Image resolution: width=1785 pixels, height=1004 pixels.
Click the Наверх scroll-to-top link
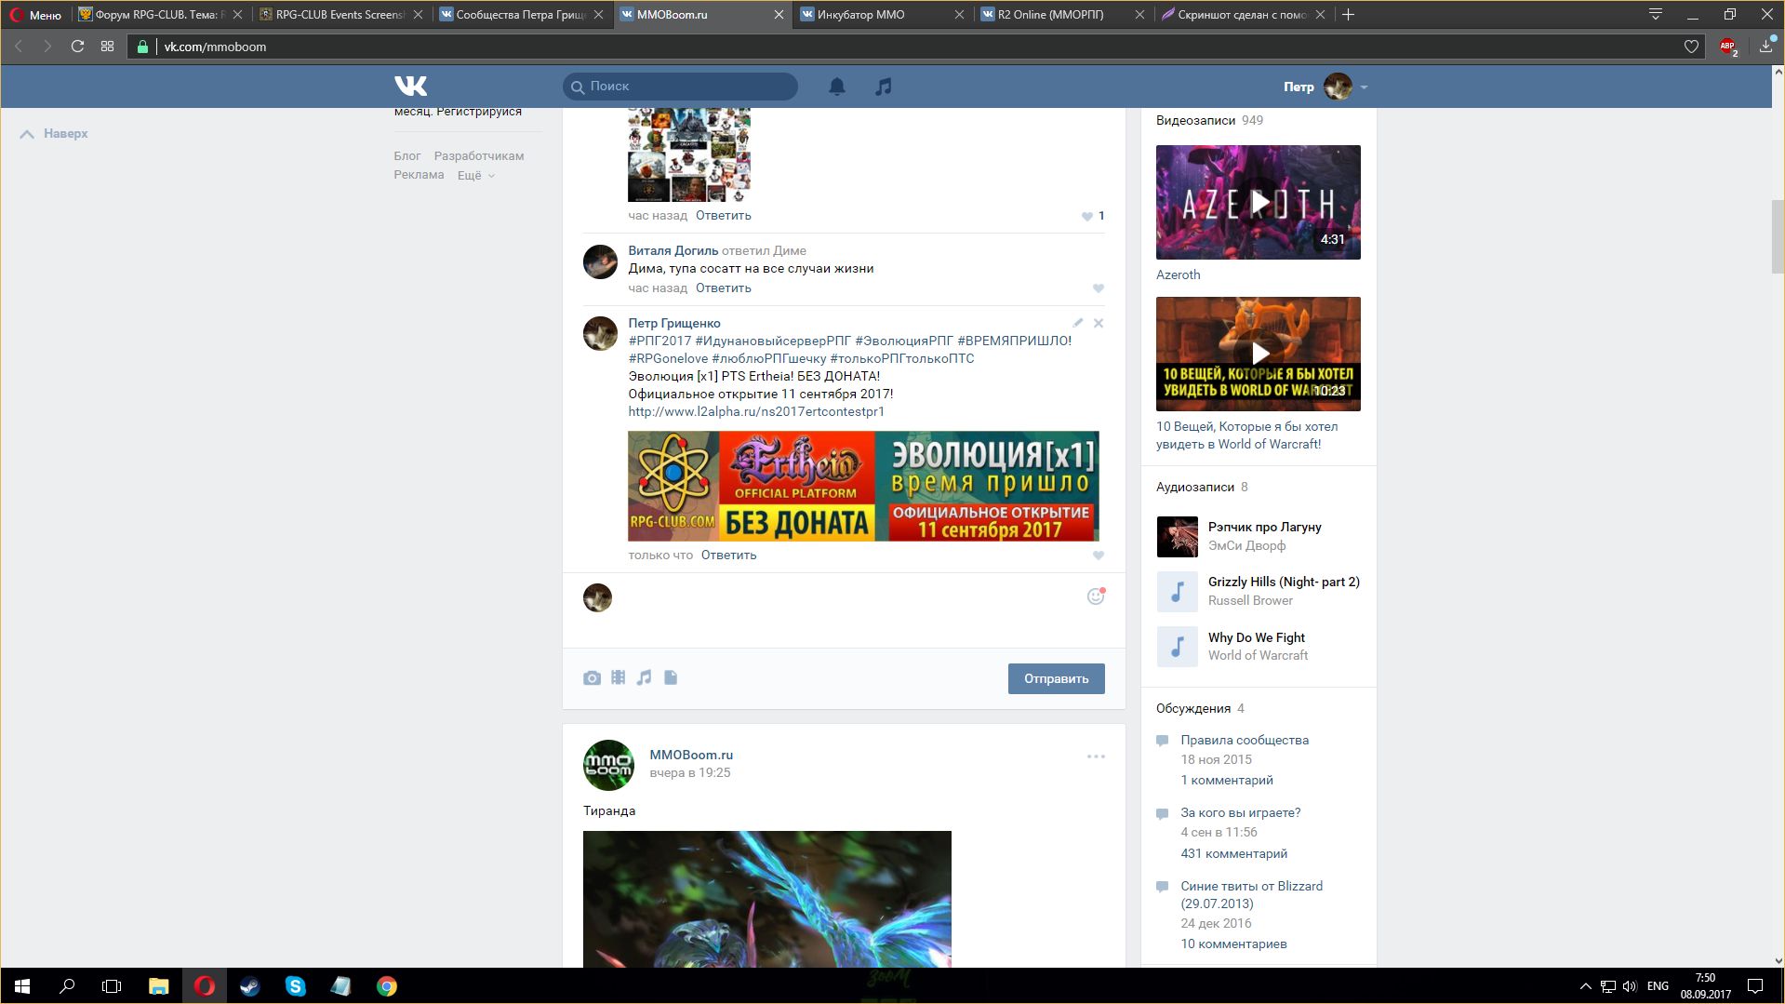[x=54, y=134]
